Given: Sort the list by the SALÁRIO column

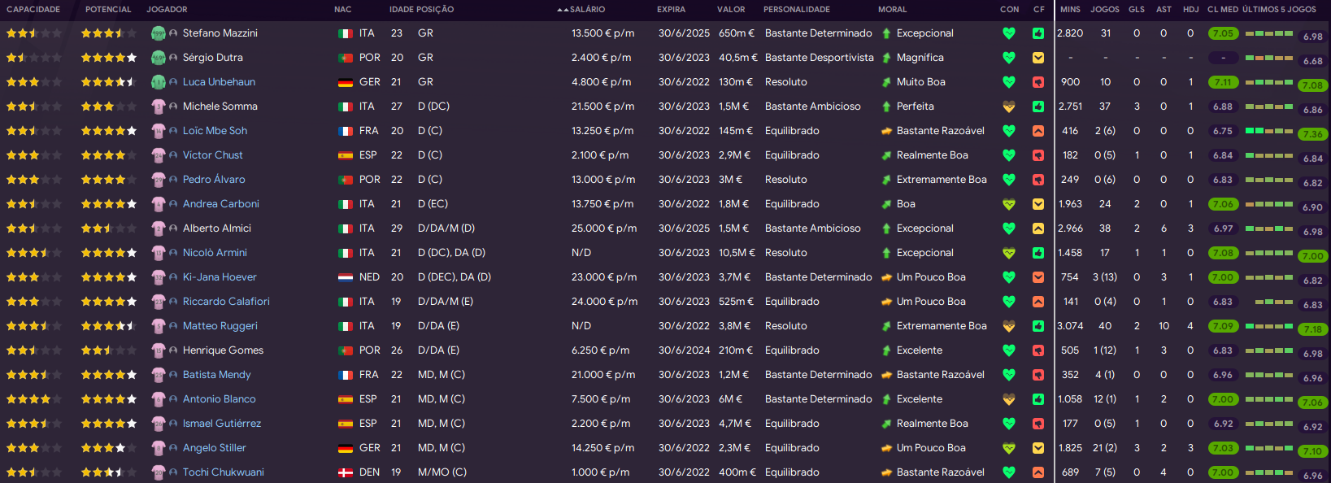Looking at the screenshot, I should 587,10.
